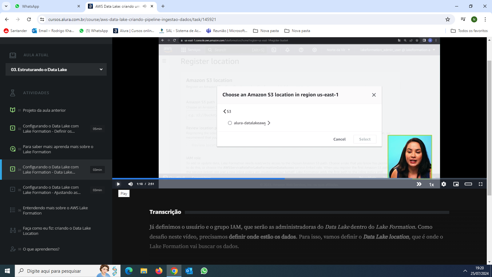The height and width of the screenshot is (277, 492).
Task: Select the AWS Data Lake browser tab
Action: pyautogui.click(x=117, y=6)
